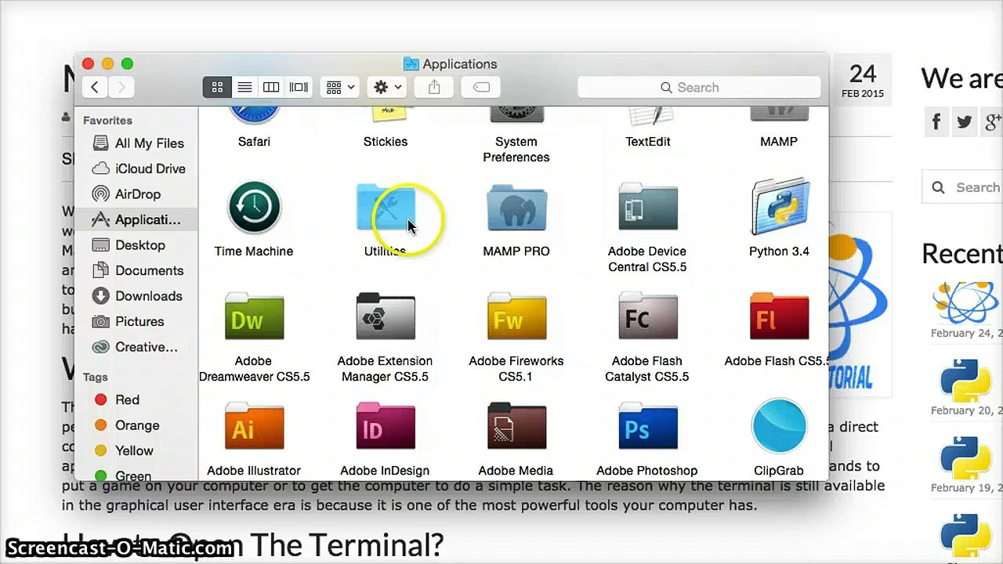The width and height of the screenshot is (1003, 564).
Task: Click the Facebook icon on webpage
Action: click(x=936, y=121)
